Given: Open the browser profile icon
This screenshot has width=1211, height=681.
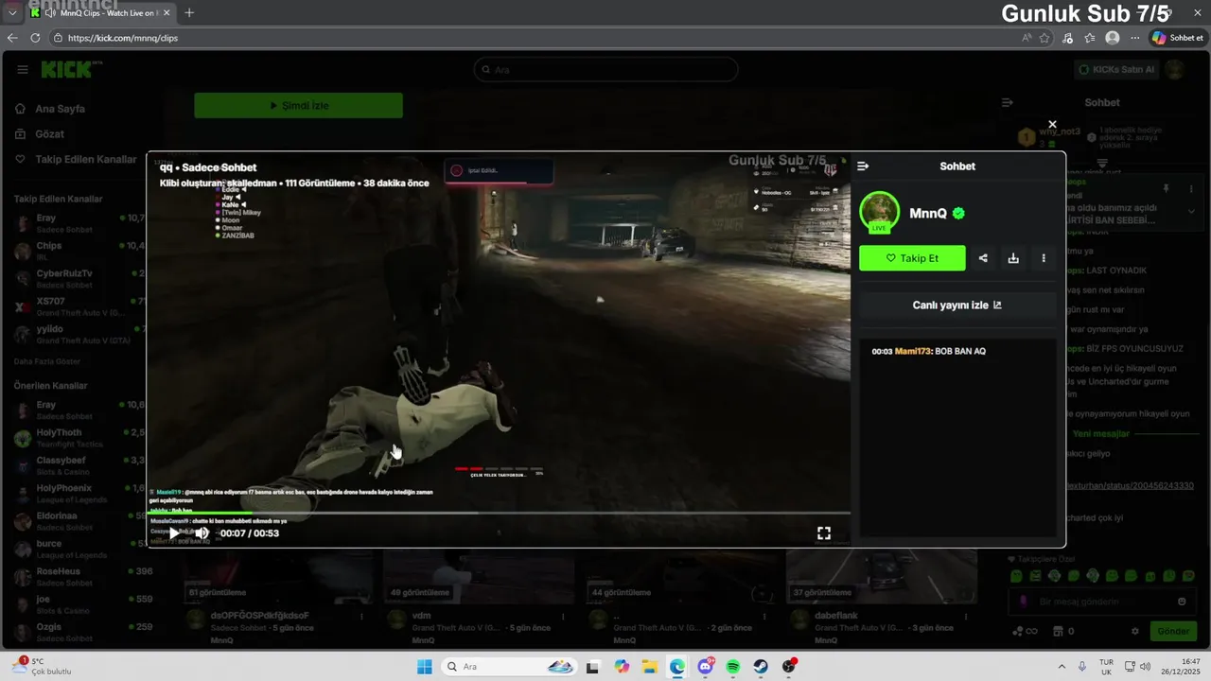Looking at the screenshot, I should point(1113,38).
